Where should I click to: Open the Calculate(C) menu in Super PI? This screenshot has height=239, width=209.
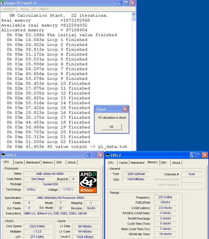(10, 9)
